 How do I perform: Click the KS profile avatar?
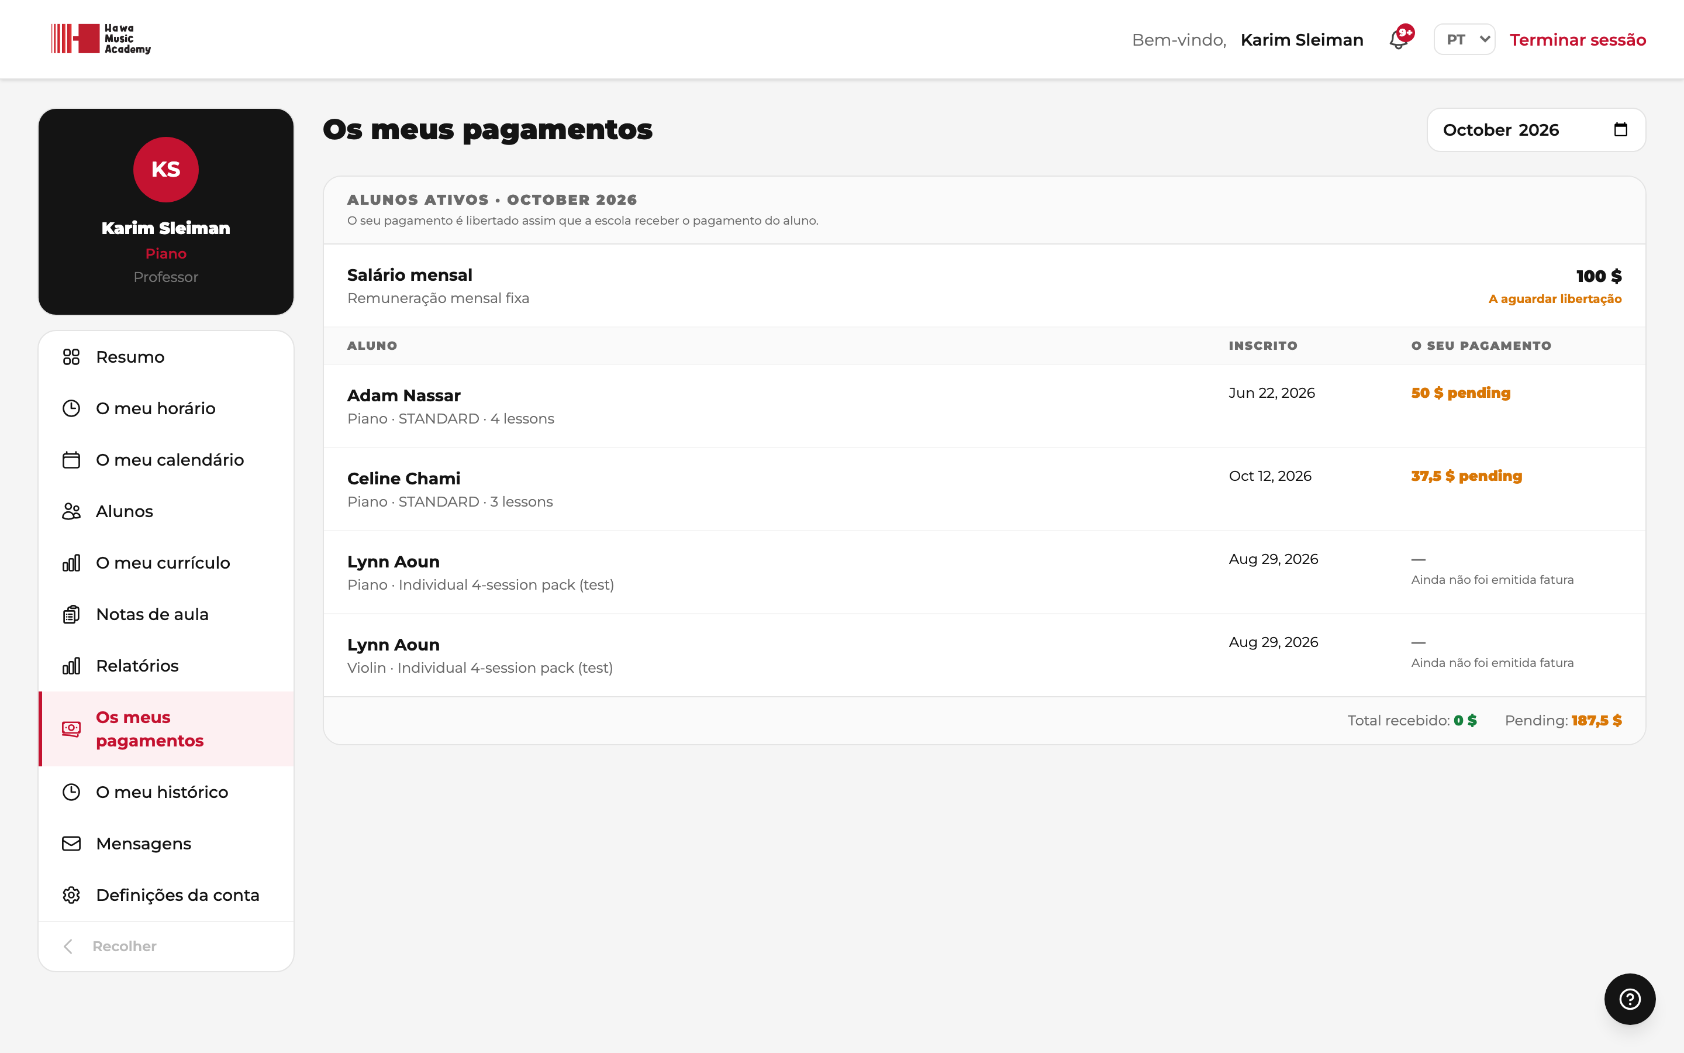click(x=165, y=169)
